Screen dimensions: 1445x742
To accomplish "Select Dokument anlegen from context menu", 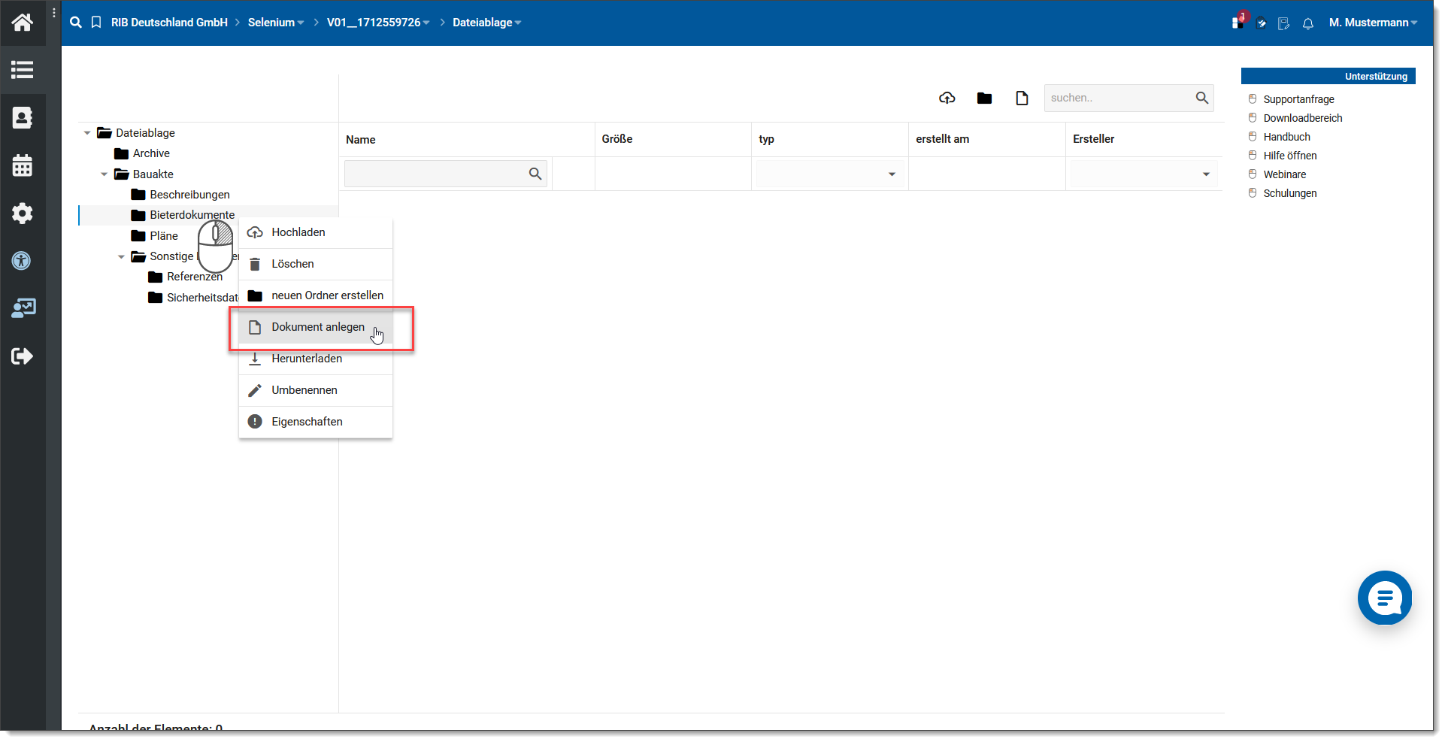I will click(317, 327).
